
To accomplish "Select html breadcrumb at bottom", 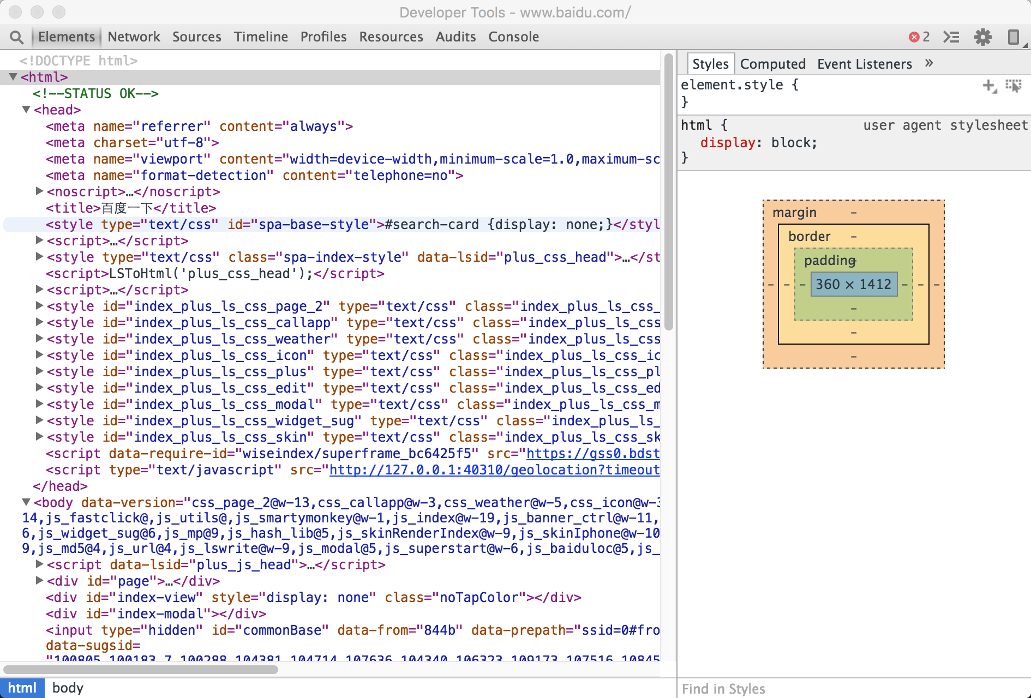I will click(22, 688).
